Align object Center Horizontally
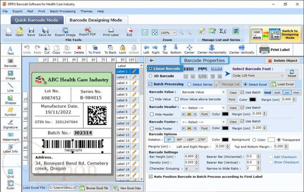The image size is (304, 192). (212, 50)
